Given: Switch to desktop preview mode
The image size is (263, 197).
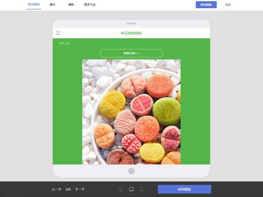Looking at the screenshot, I should coord(121,189).
